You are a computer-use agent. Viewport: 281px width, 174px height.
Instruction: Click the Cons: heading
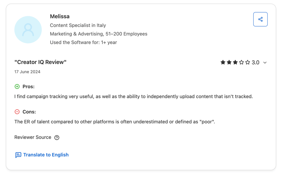tap(29, 112)
